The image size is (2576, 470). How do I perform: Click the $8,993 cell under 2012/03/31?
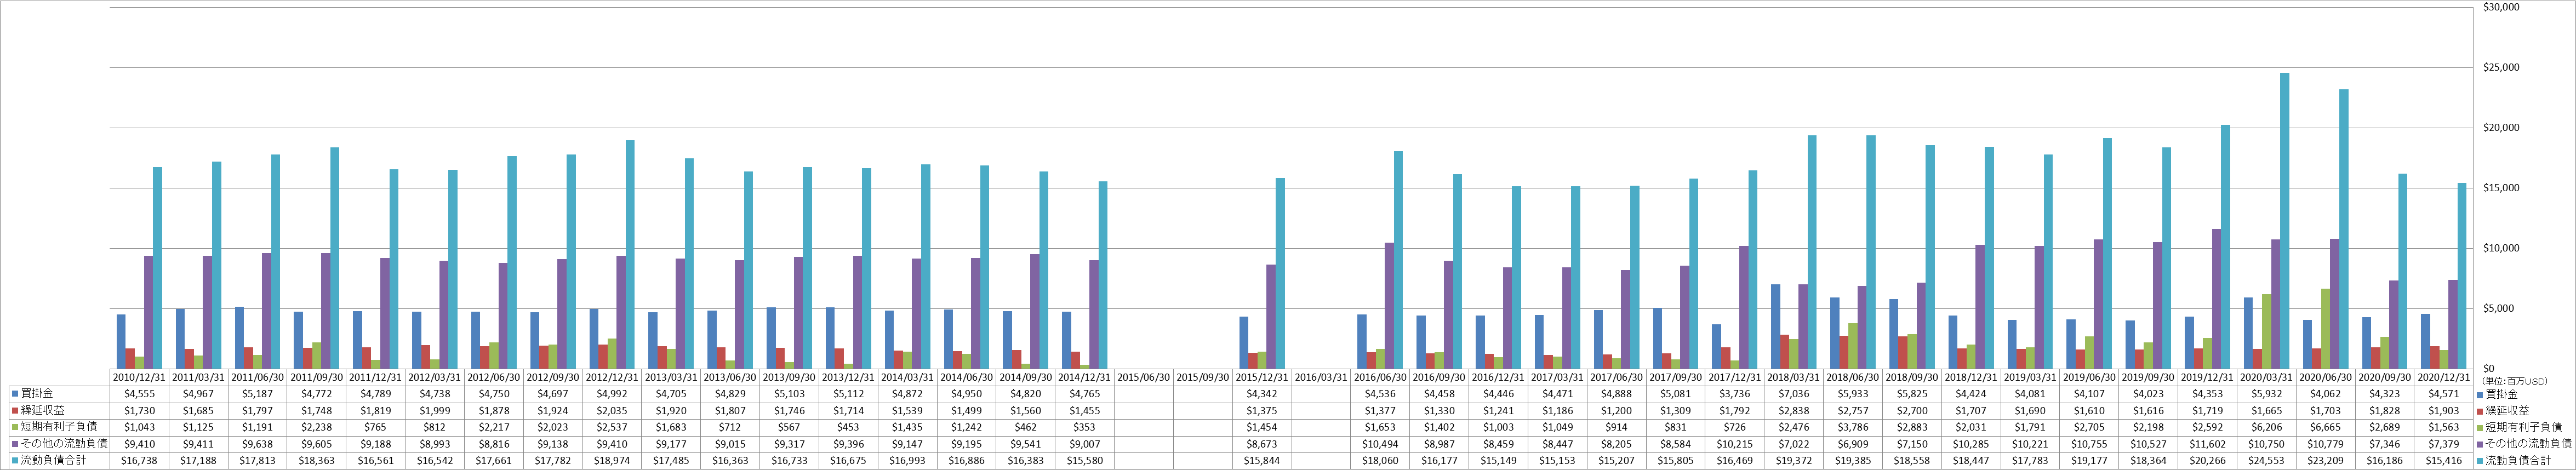click(434, 444)
